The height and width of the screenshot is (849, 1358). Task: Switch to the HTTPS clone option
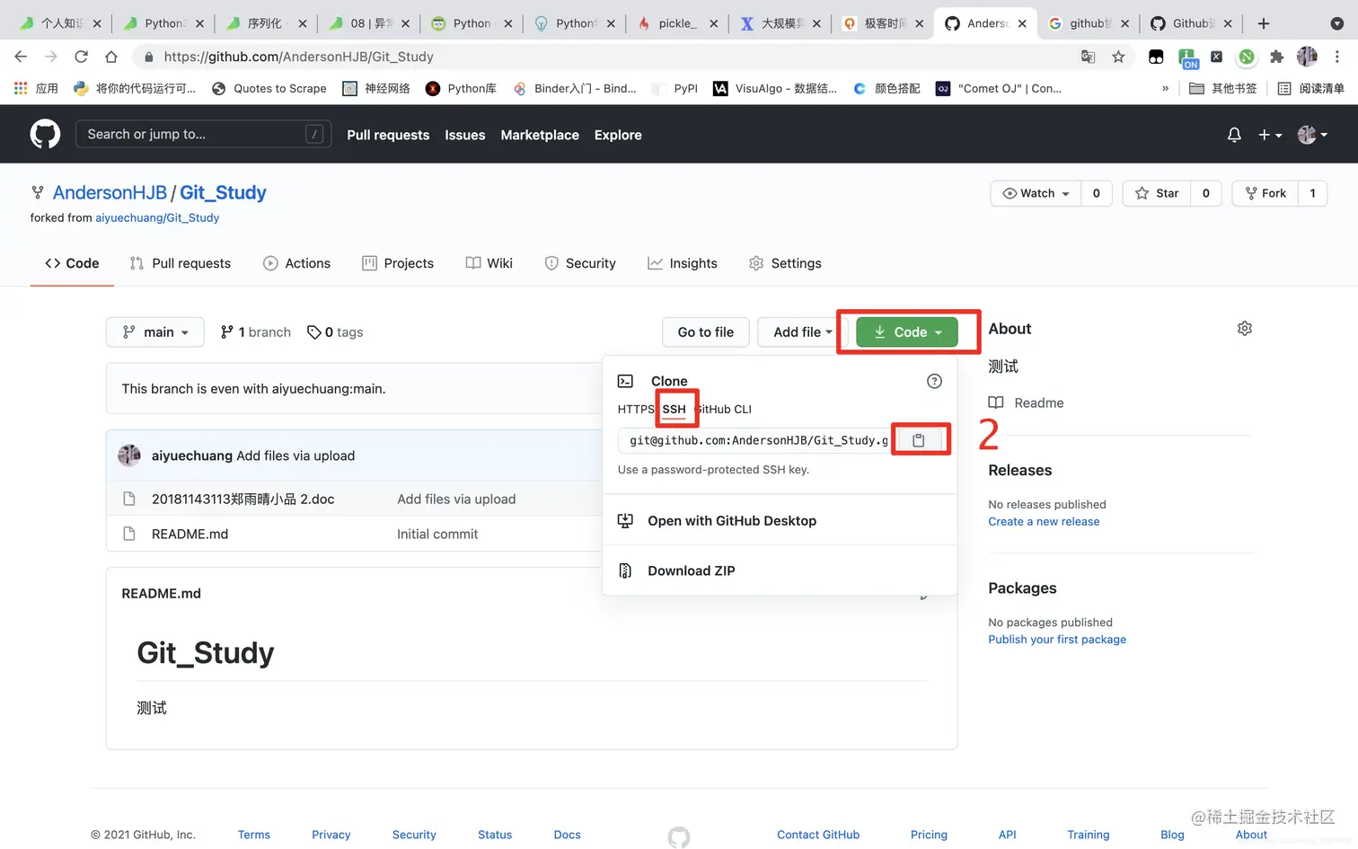(636, 409)
